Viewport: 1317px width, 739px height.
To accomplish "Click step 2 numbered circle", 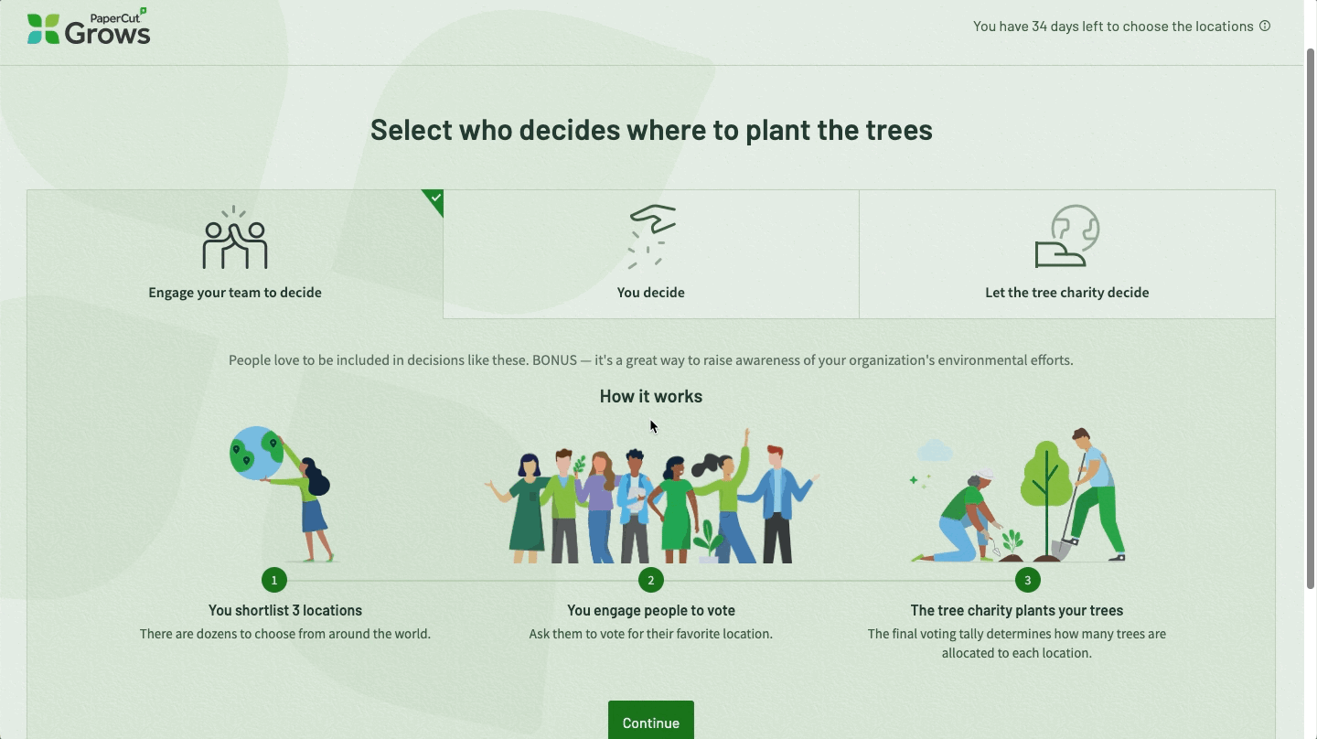I will (650, 580).
